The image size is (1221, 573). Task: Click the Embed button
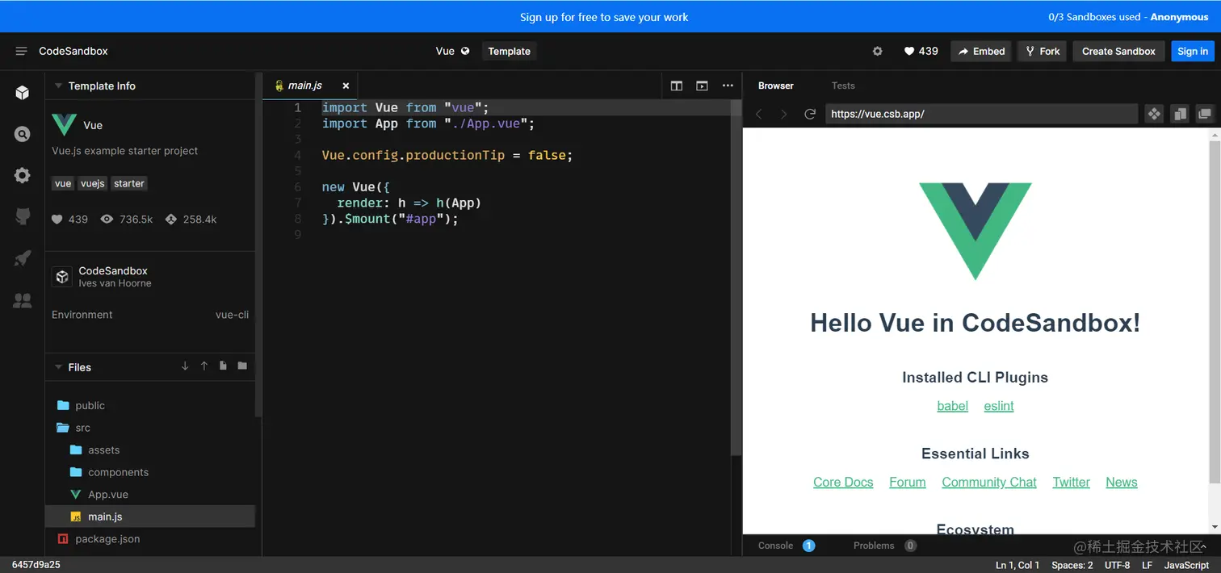981,51
